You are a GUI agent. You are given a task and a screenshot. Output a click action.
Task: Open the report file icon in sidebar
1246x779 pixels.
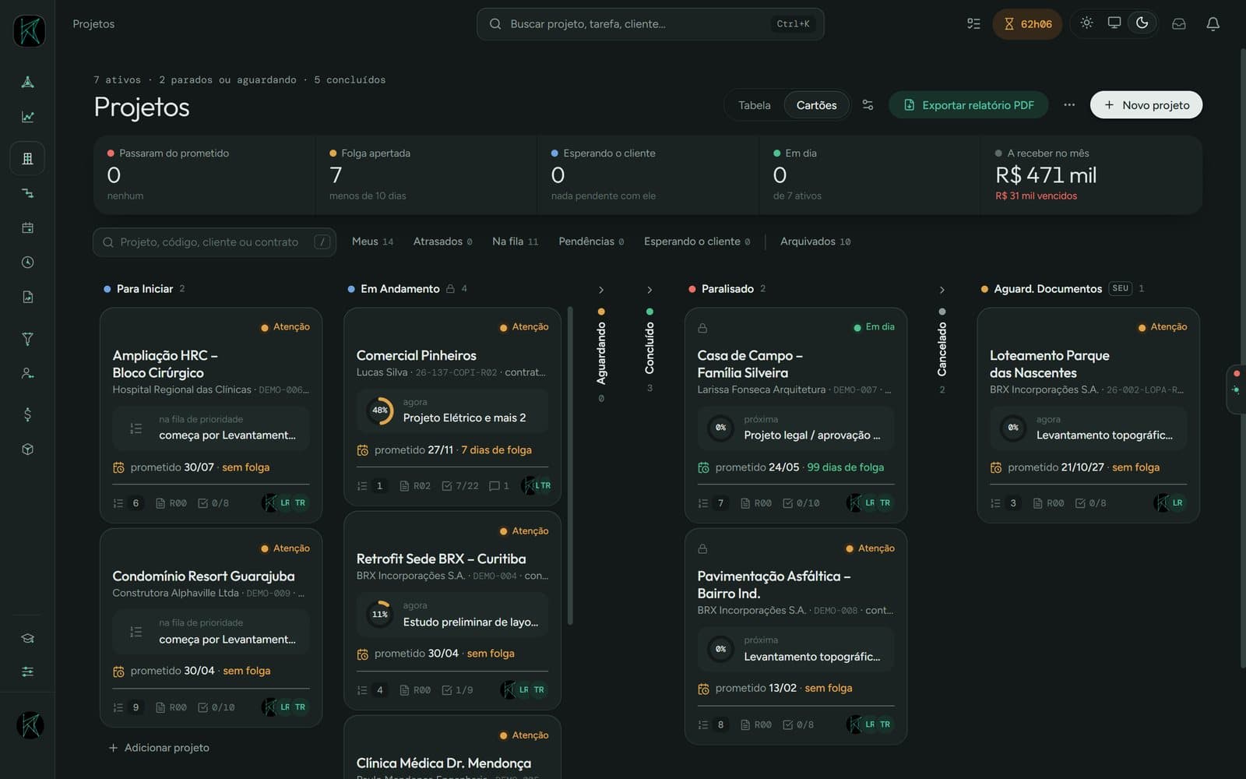click(x=27, y=297)
